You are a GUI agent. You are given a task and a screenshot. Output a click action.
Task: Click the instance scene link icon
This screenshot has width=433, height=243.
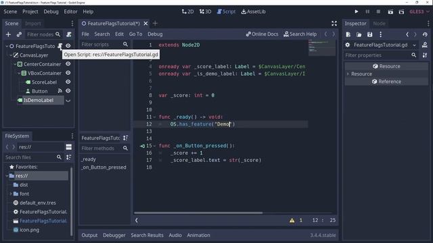(x=19, y=34)
